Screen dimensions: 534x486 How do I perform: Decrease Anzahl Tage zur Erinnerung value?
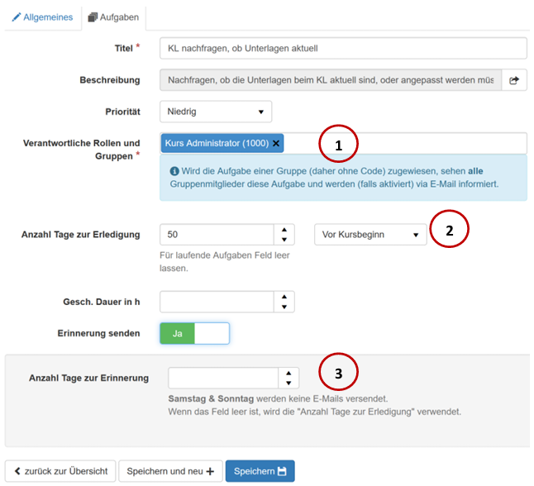pyautogui.click(x=288, y=384)
